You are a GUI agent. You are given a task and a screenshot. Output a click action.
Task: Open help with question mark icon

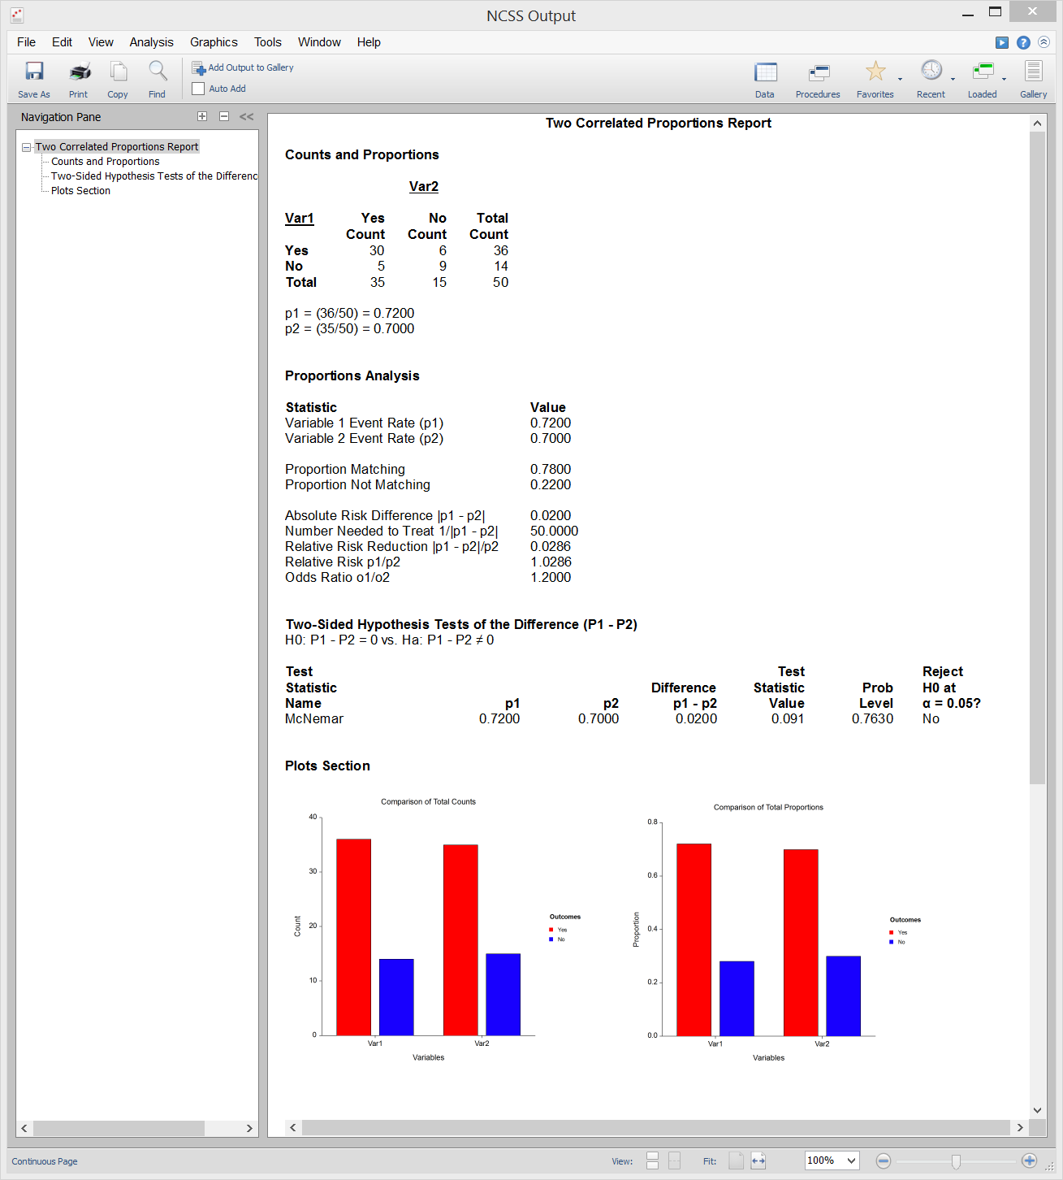[x=1023, y=42]
